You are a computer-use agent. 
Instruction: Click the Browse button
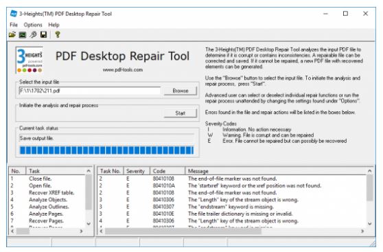181,91
